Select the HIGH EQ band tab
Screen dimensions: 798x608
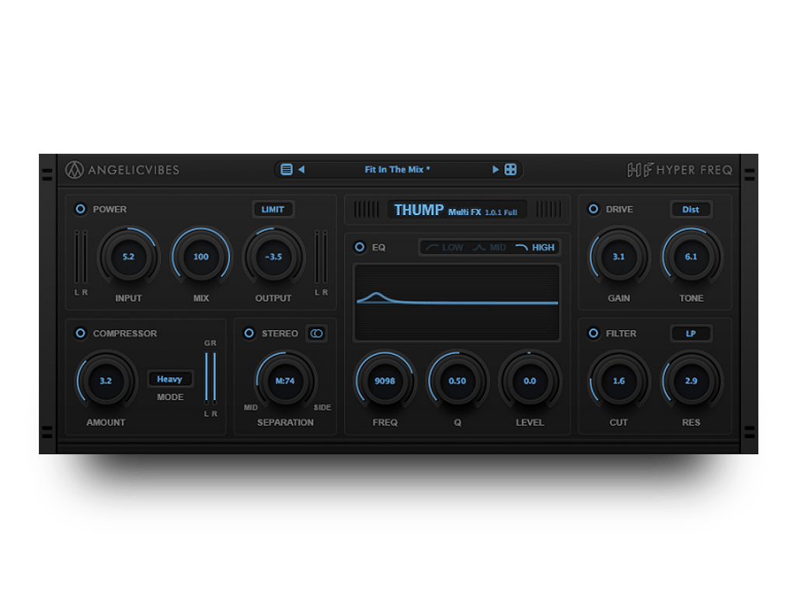coord(535,247)
